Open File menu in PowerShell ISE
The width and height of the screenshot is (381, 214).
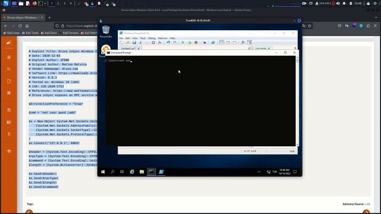point(121,38)
